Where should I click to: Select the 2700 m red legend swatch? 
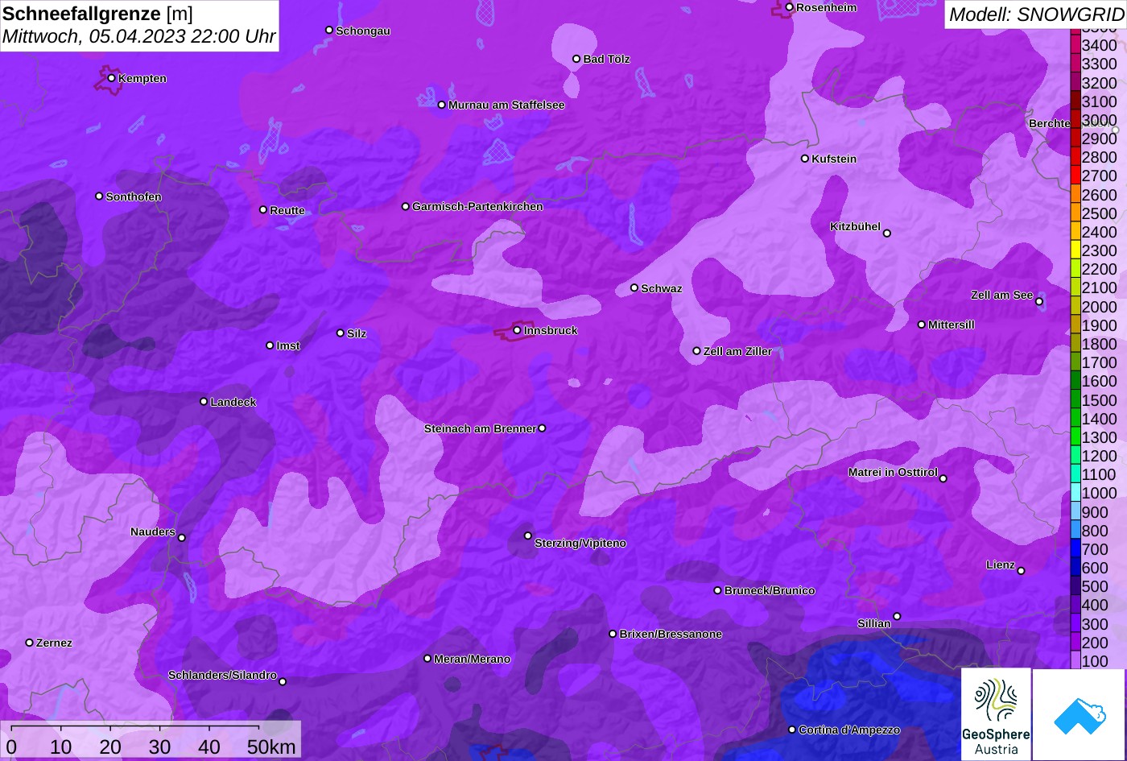1075,176
